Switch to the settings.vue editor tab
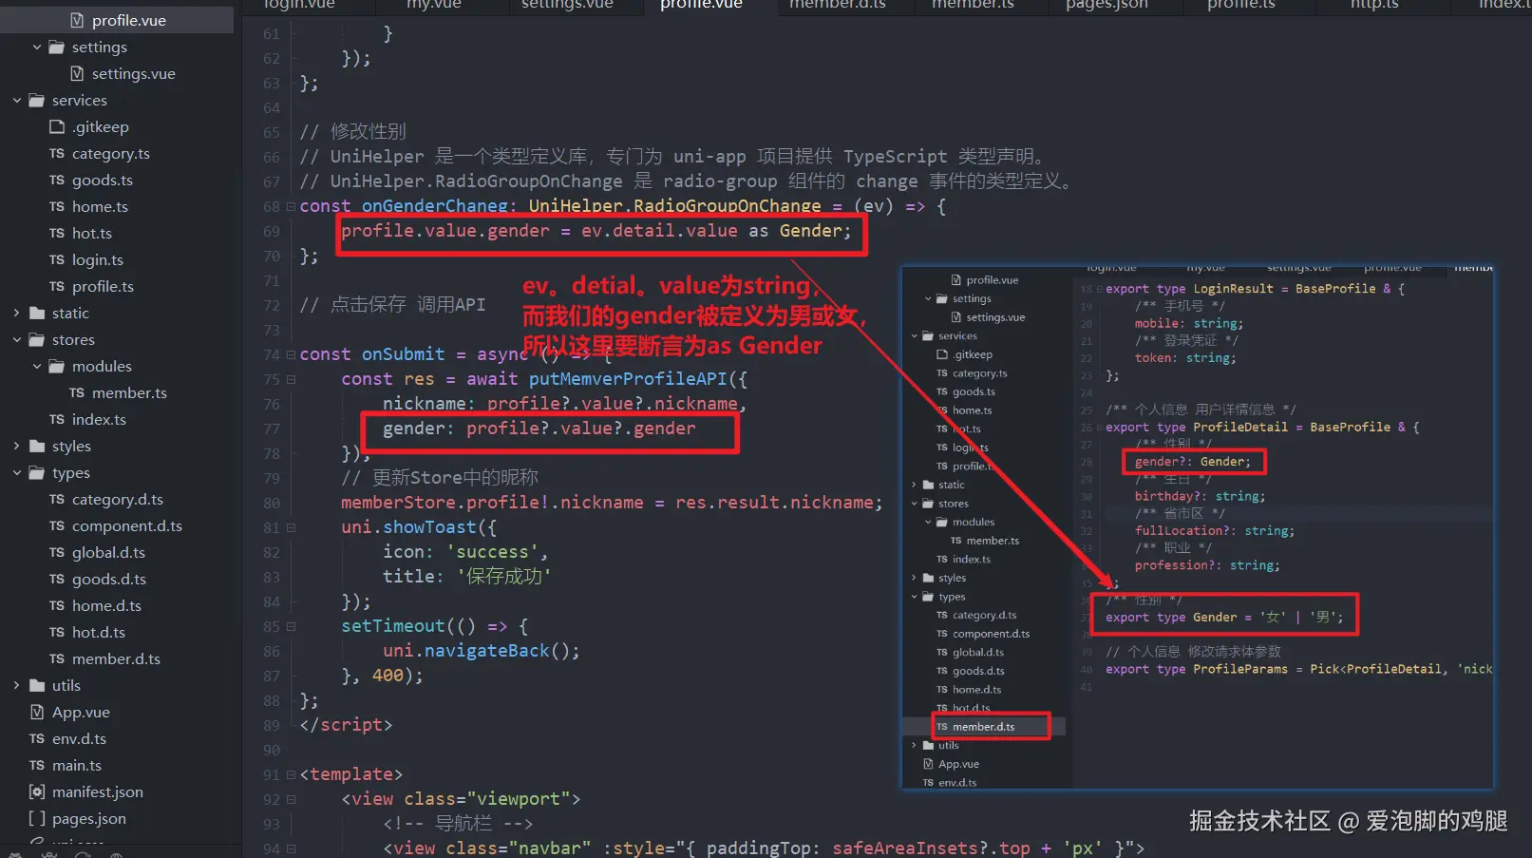This screenshot has width=1532, height=858. 567,5
